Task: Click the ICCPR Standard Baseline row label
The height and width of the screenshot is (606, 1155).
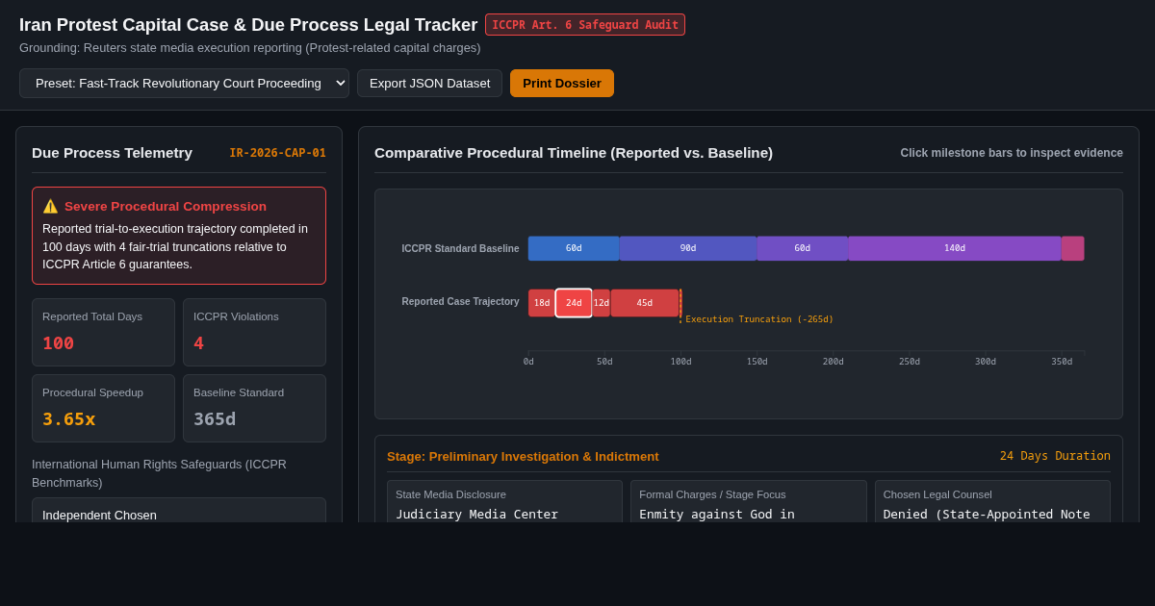Action: [460, 248]
